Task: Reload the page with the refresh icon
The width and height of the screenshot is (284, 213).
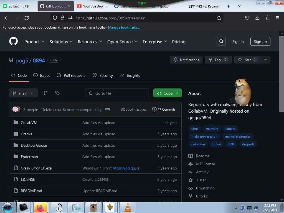Action: pyautogui.click(x=27, y=18)
